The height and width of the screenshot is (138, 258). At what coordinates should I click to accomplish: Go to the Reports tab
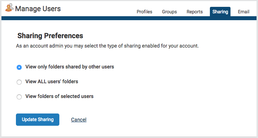(195, 12)
